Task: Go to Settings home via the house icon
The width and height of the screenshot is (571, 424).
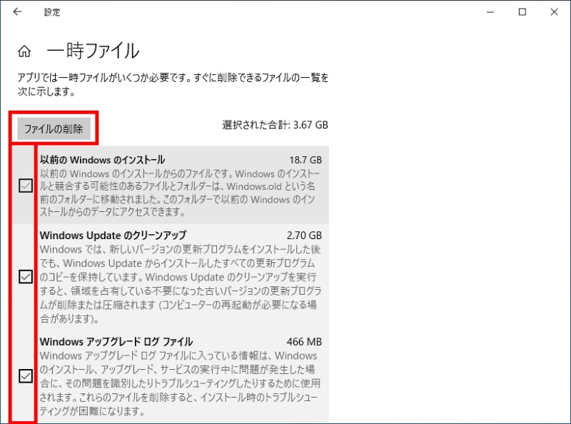Action: click(24, 51)
